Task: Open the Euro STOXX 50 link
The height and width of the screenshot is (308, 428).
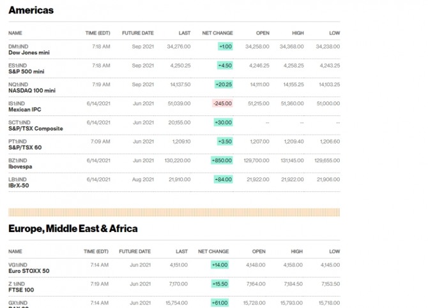Action: 29,271
